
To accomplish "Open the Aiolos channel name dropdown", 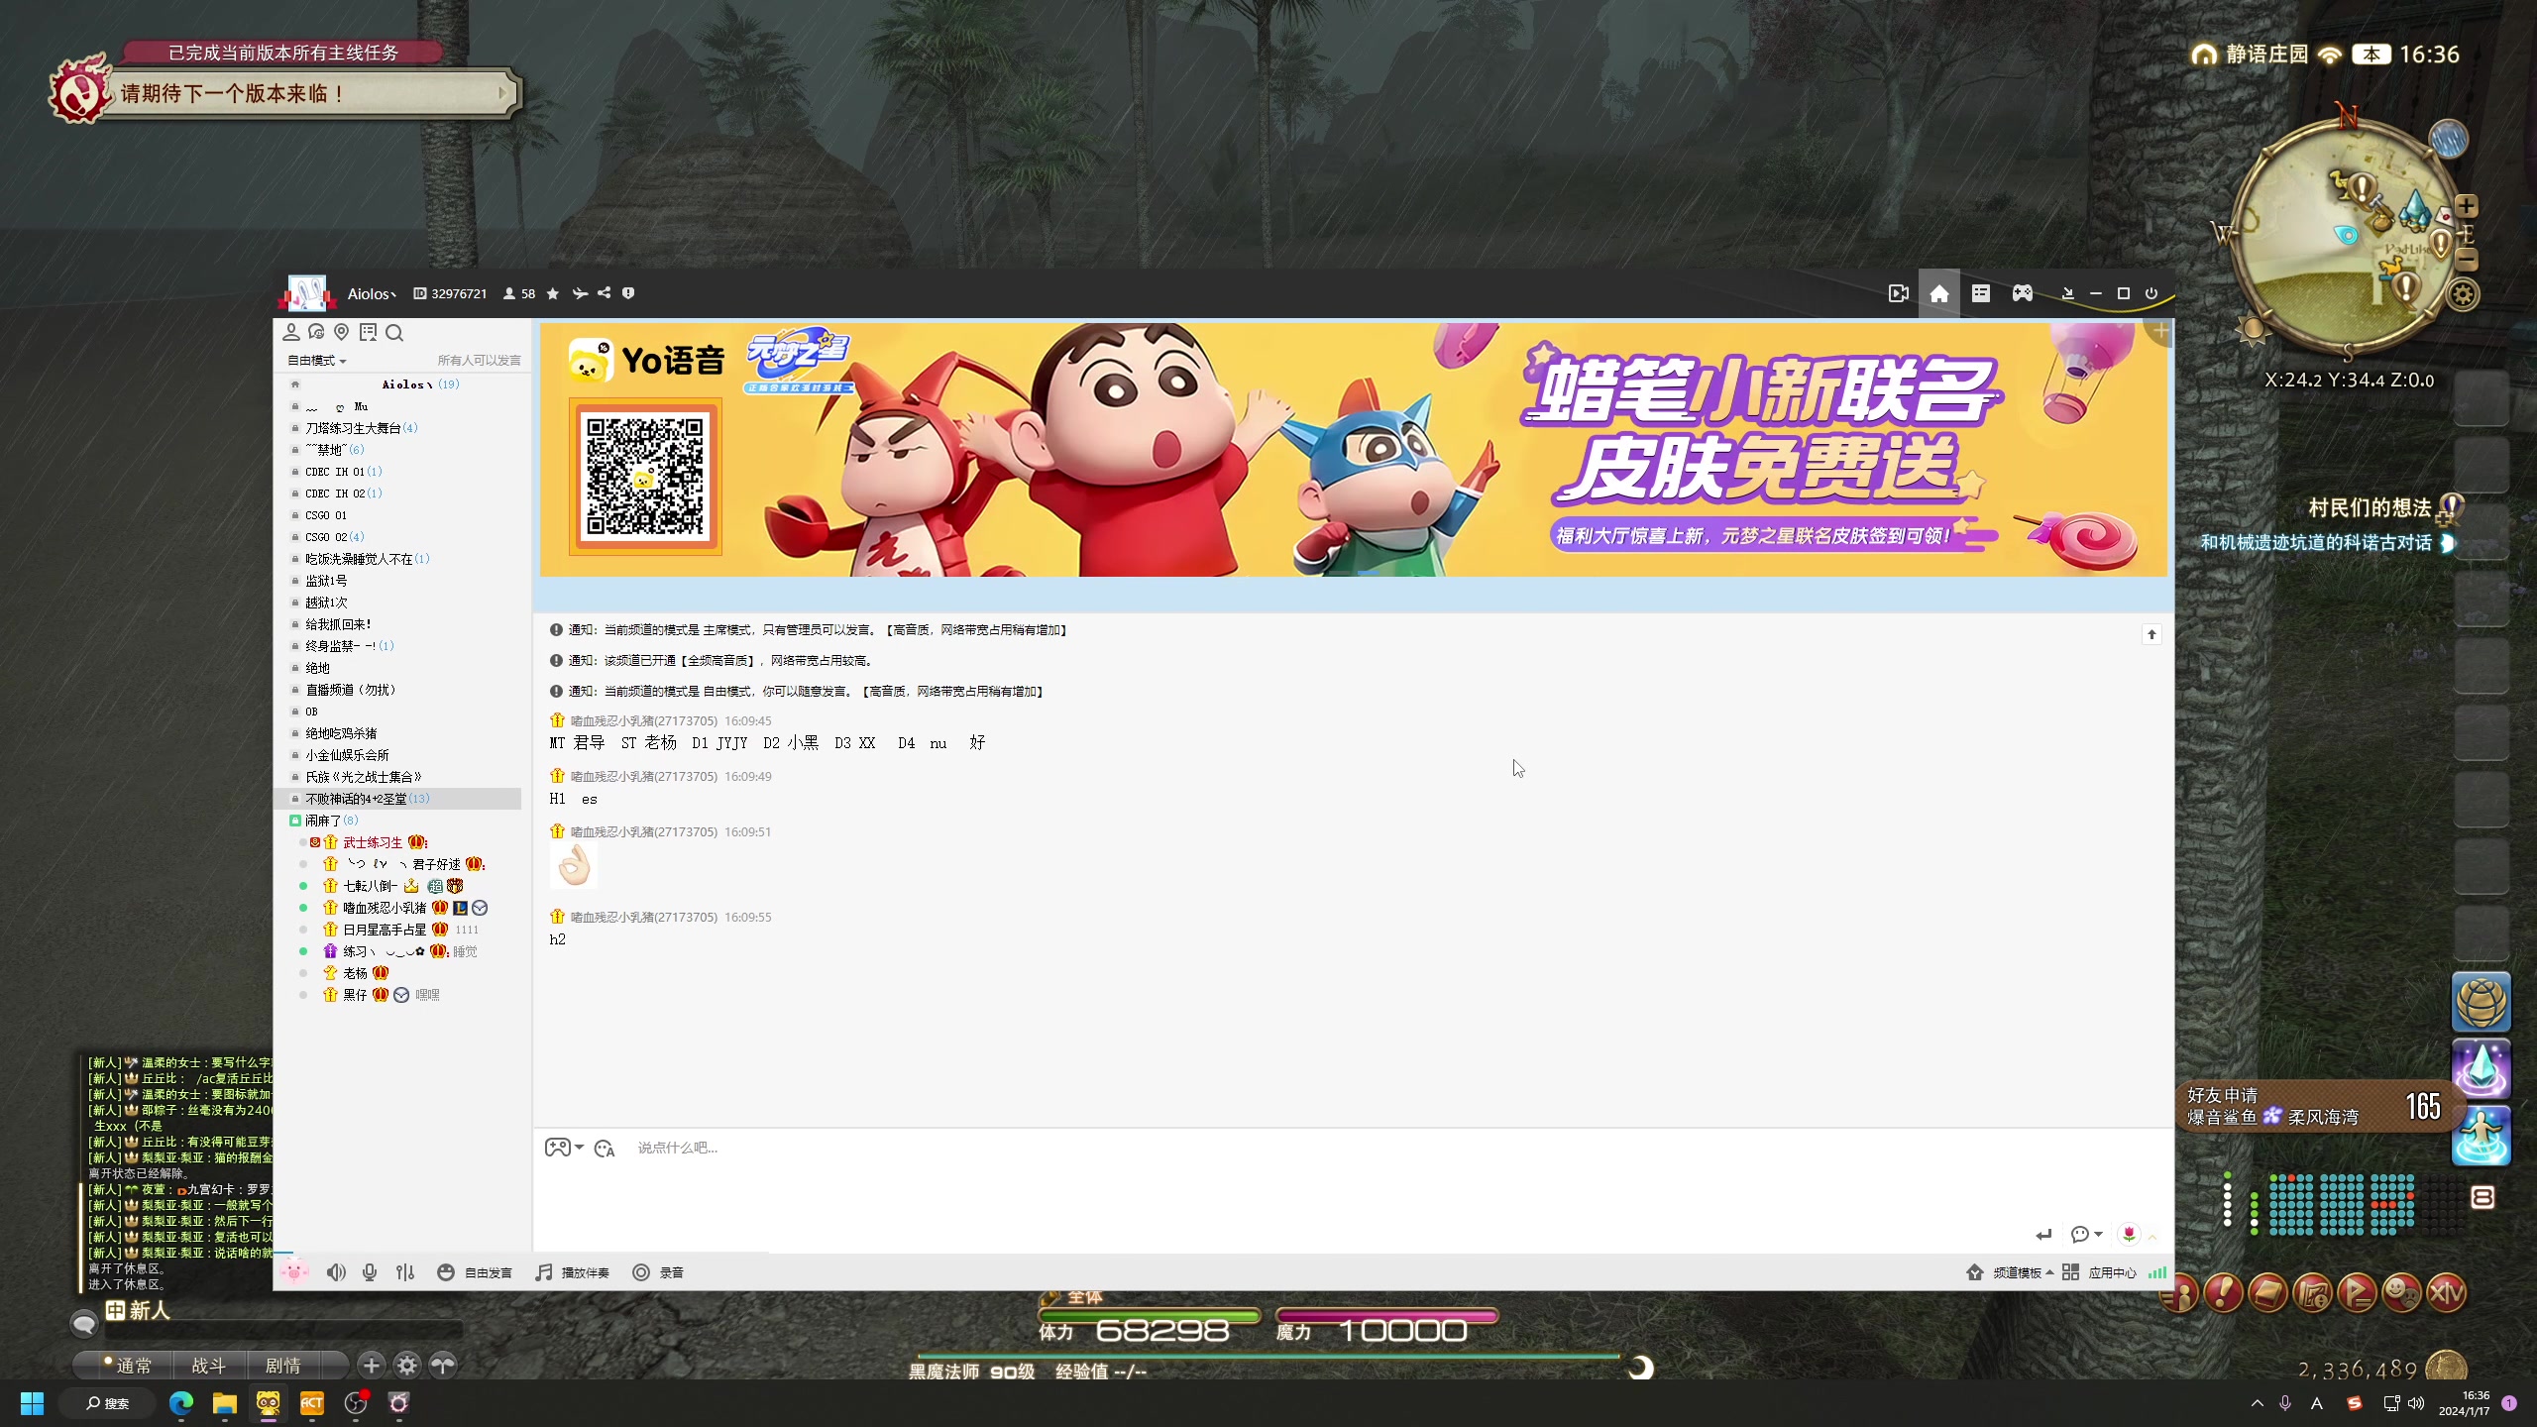I will point(372,293).
